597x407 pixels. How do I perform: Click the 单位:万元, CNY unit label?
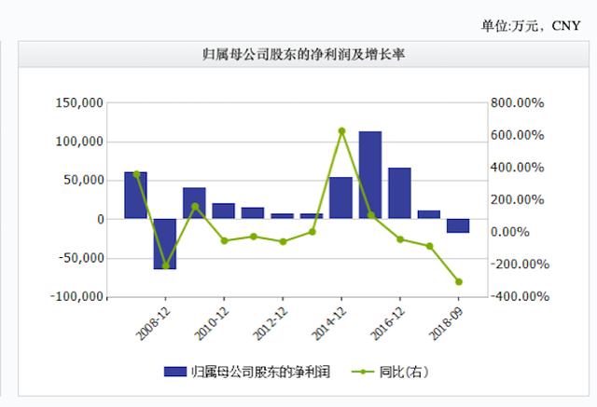(x=531, y=26)
